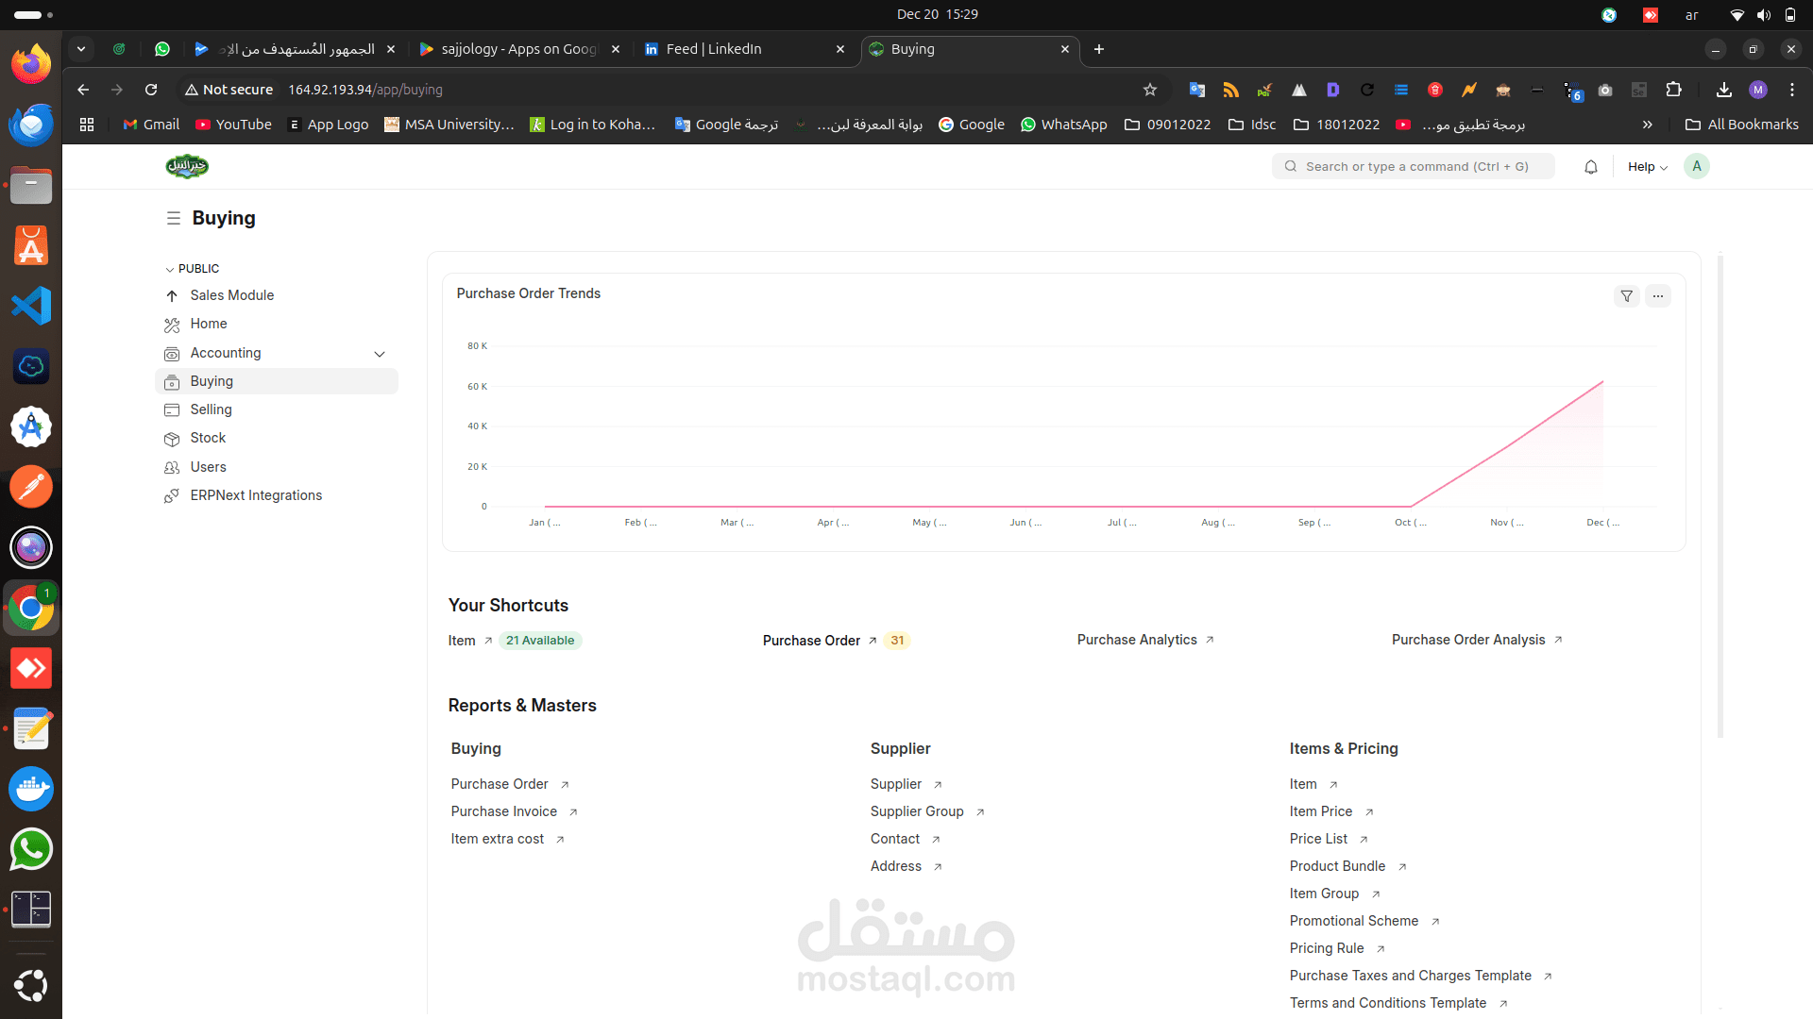Open the Supplier Group link
This screenshot has height=1019, width=1813.
(917, 811)
